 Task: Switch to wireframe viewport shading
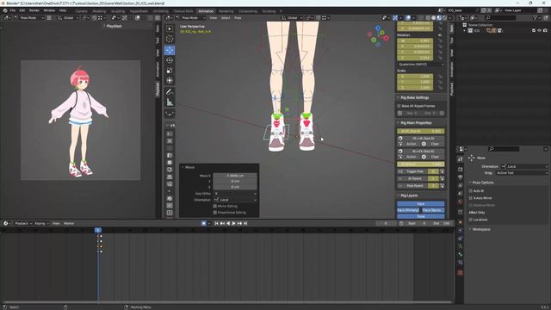click(429, 17)
